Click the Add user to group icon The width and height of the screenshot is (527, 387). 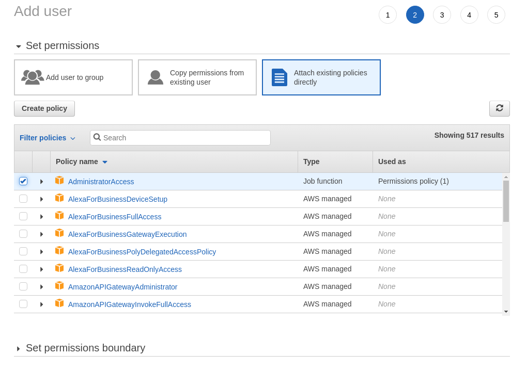33,77
